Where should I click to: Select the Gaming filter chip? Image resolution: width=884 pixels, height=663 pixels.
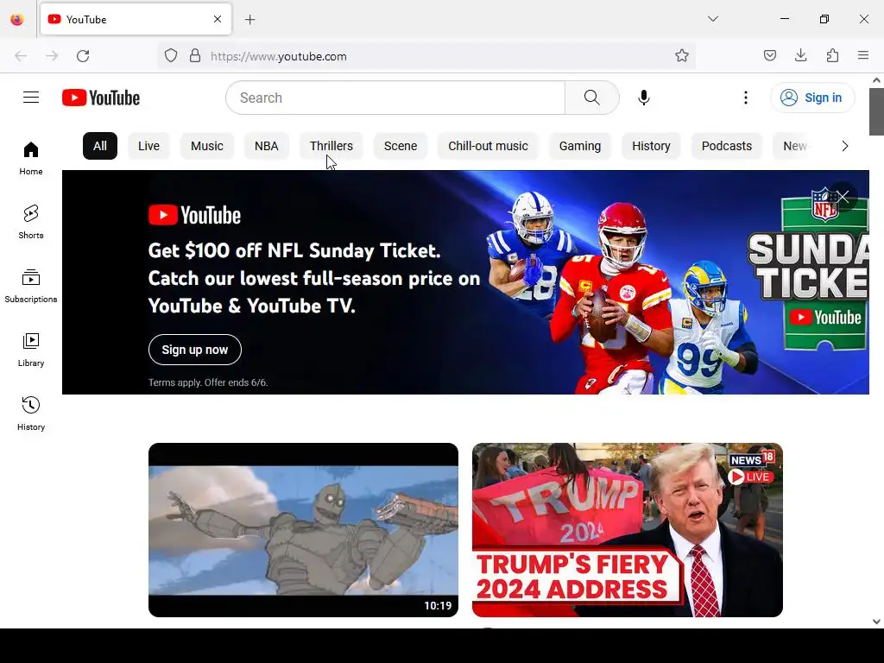[x=580, y=146]
